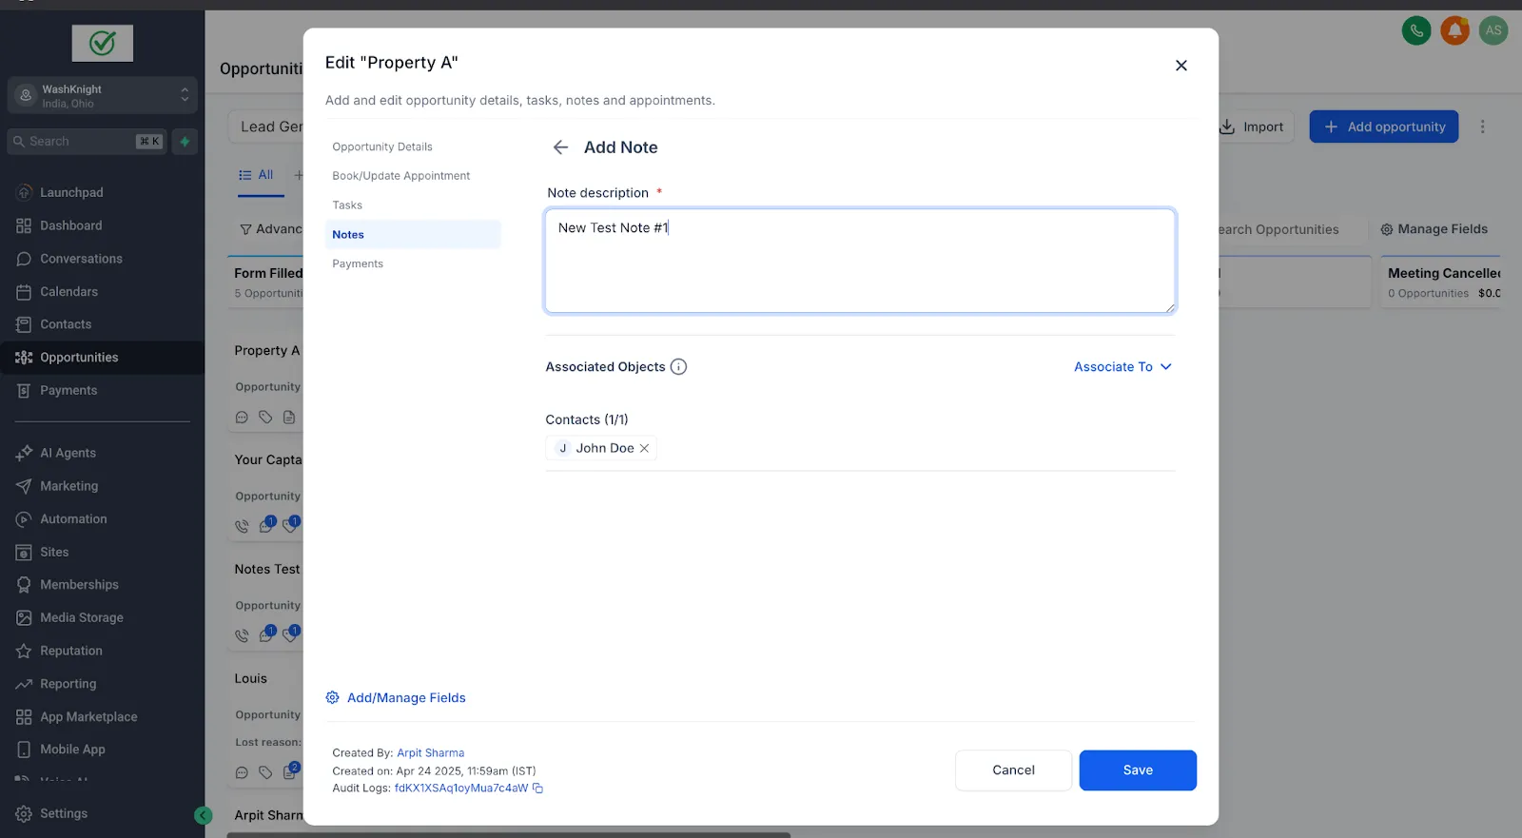Click the back arrow beside Add Note
The height and width of the screenshot is (838, 1522).
(x=560, y=147)
